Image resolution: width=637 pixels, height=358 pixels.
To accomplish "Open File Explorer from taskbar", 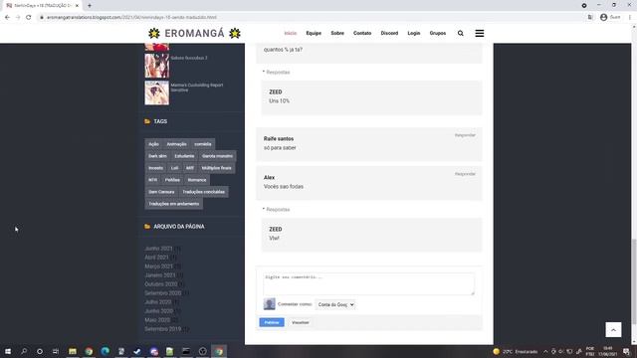I will tap(73, 351).
